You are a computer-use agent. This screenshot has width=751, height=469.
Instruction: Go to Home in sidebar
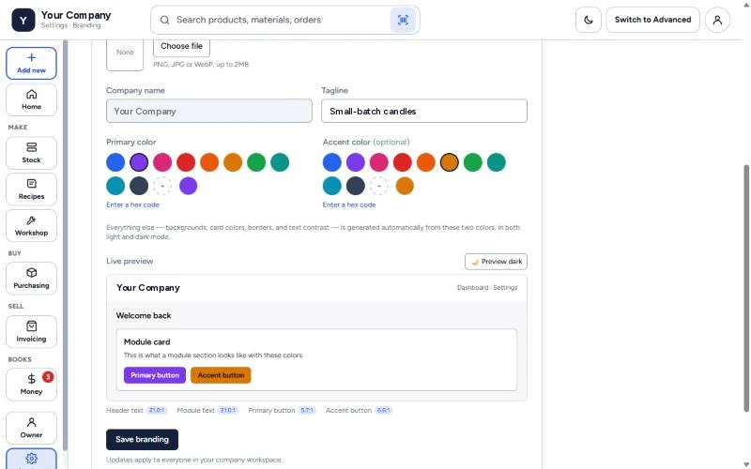(x=31, y=99)
